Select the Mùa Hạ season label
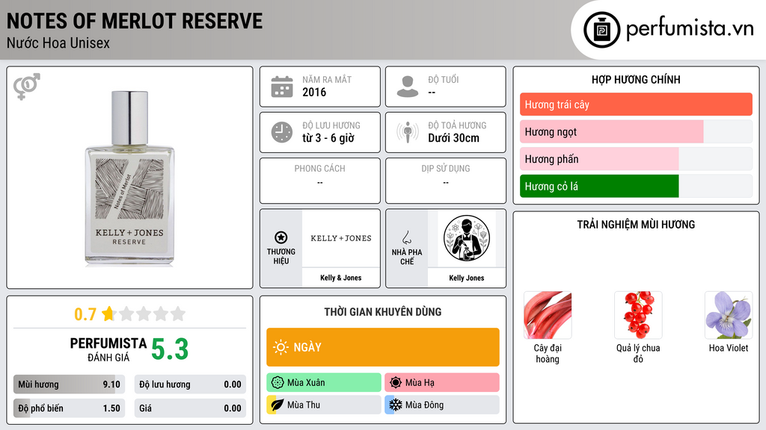 [420, 383]
